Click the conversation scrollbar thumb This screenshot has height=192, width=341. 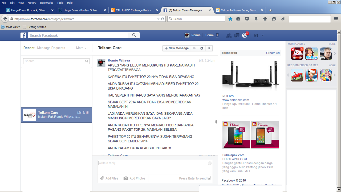tap(216, 122)
